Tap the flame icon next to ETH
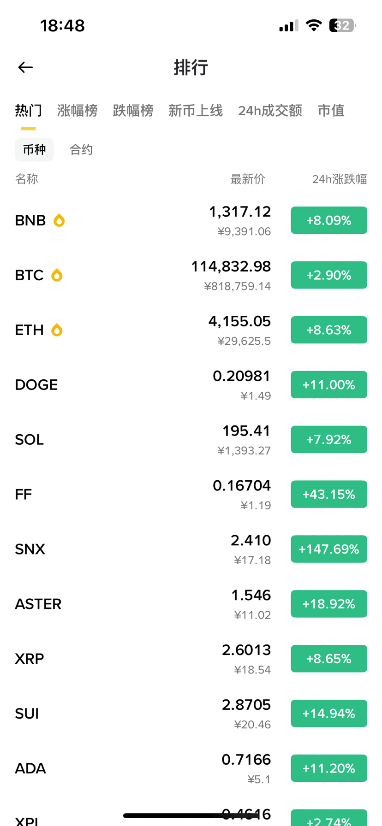The width and height of the screenshot is (382, 826). click(57, 330)
